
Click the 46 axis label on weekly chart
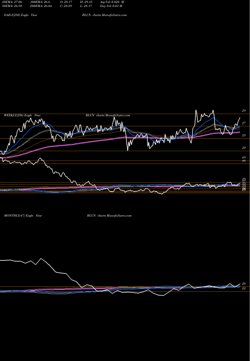[x=244, y=161]
